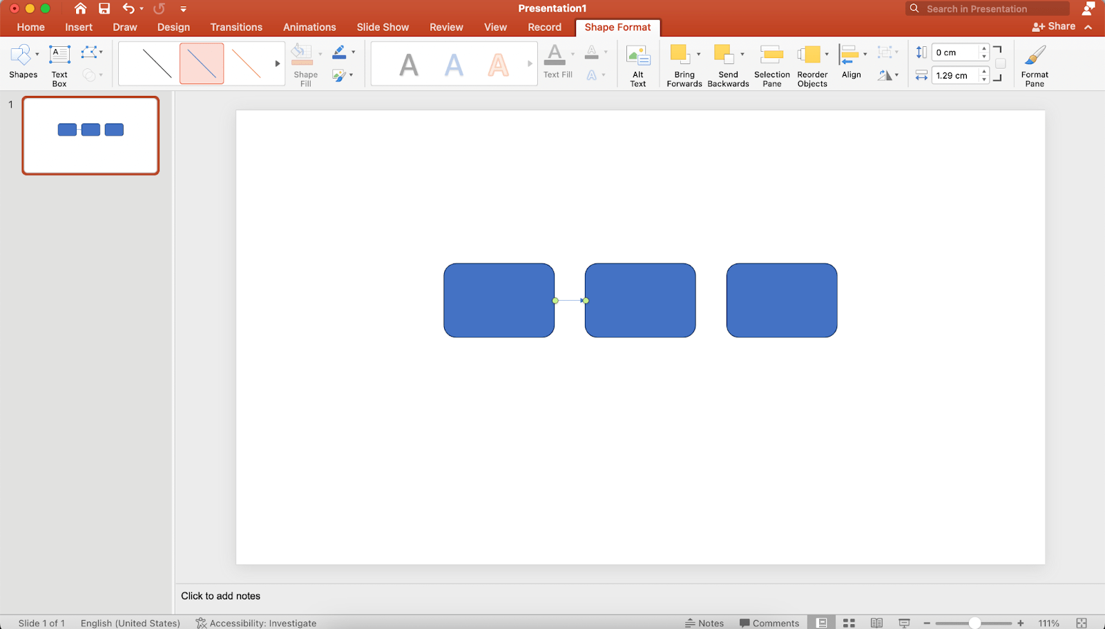Open the Transitions tab
This screenshot has height=629, width=1105.
pyautogui.click(x=236, y=27)
